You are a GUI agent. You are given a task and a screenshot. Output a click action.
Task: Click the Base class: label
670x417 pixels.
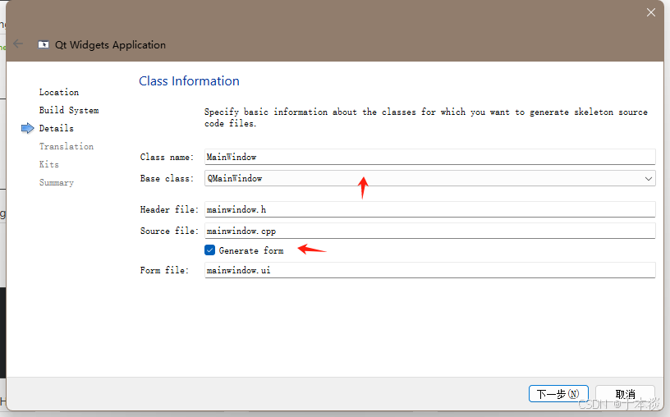(x=167, y=179)
